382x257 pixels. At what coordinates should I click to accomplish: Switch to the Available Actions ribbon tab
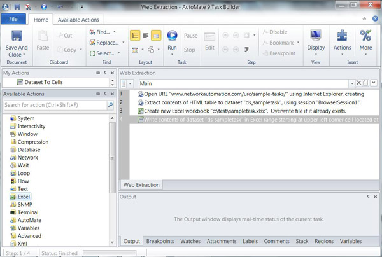point(78,20)
